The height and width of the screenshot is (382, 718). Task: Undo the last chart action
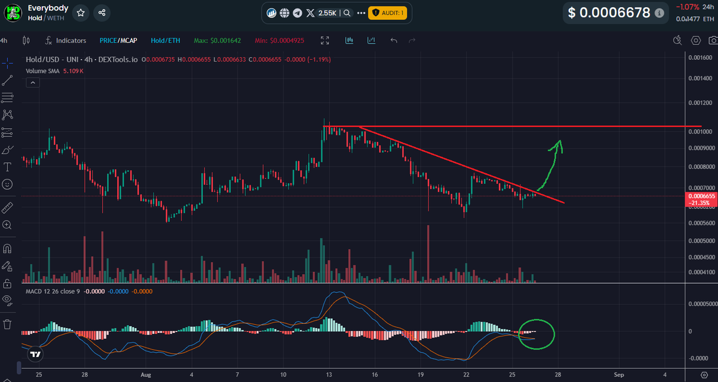click(x=393, y=41)
